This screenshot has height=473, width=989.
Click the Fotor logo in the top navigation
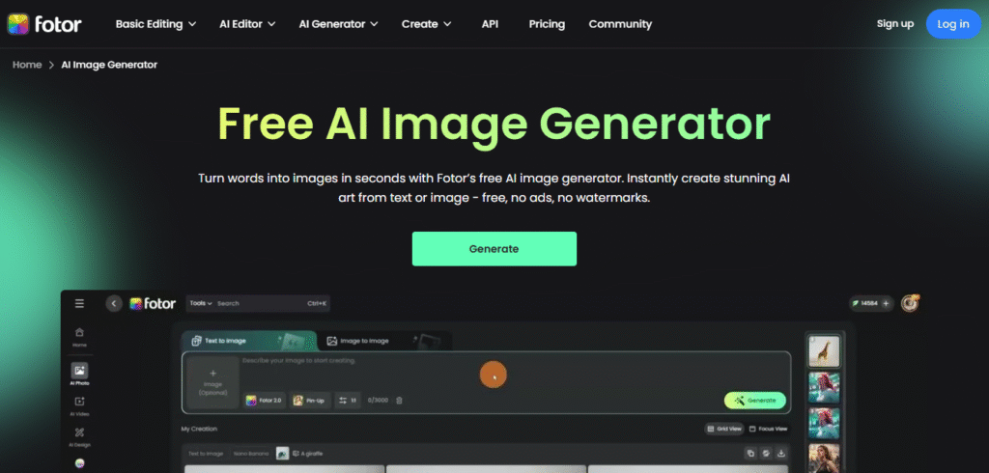[44, 24]
